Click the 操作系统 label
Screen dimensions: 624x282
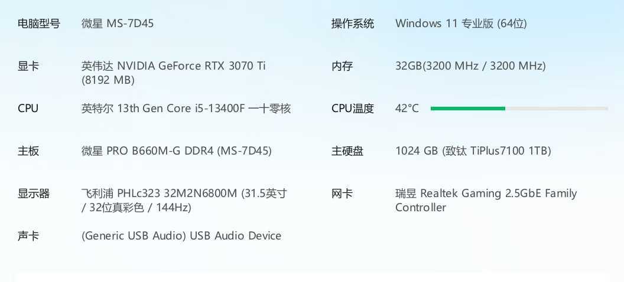click(353, 24)
